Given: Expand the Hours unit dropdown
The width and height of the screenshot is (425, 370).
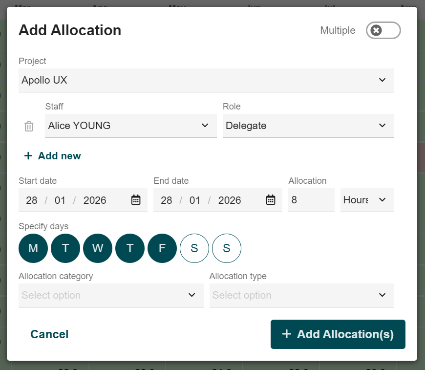Looking at the screenshot, I should pyautogui.click(x=367, y=200).
